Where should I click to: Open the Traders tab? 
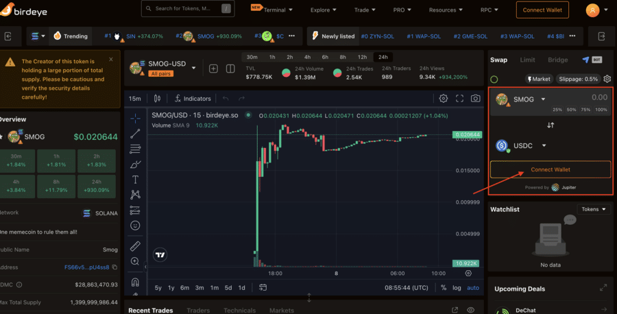pos(198,311)
